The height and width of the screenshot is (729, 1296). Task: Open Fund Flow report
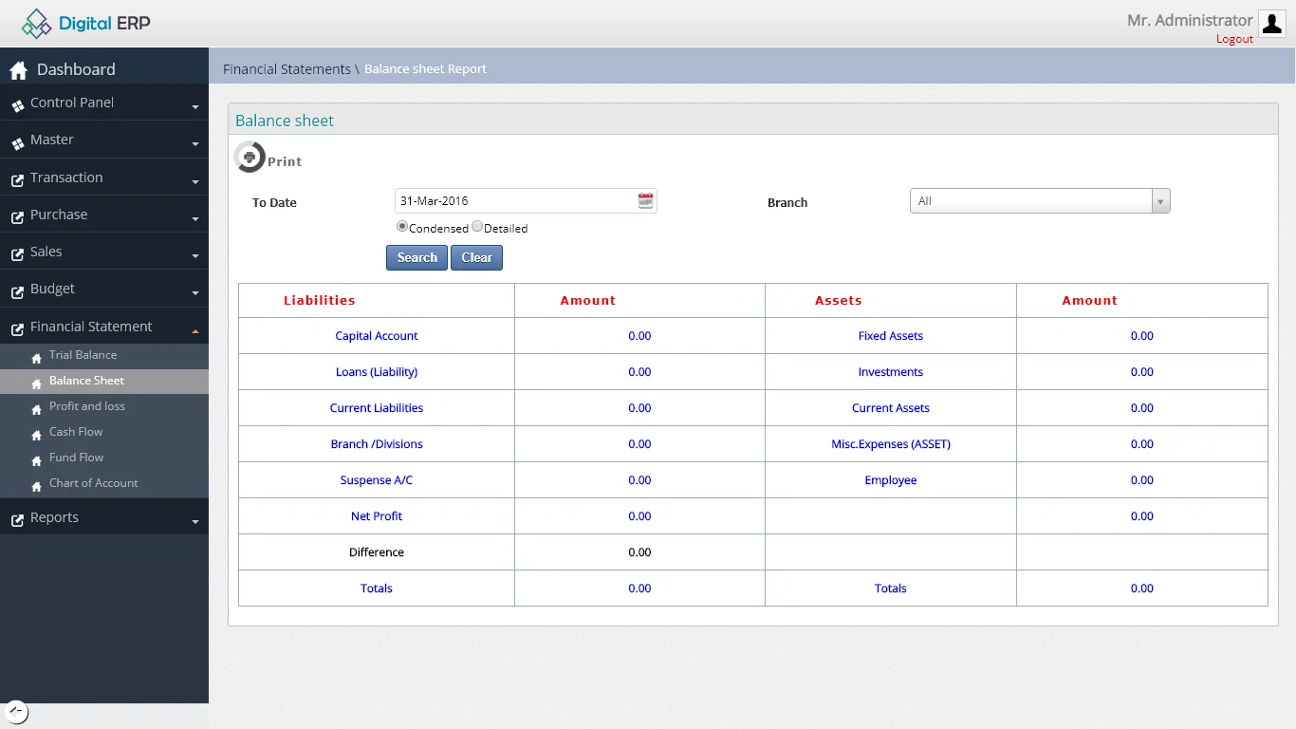(77, 458)
